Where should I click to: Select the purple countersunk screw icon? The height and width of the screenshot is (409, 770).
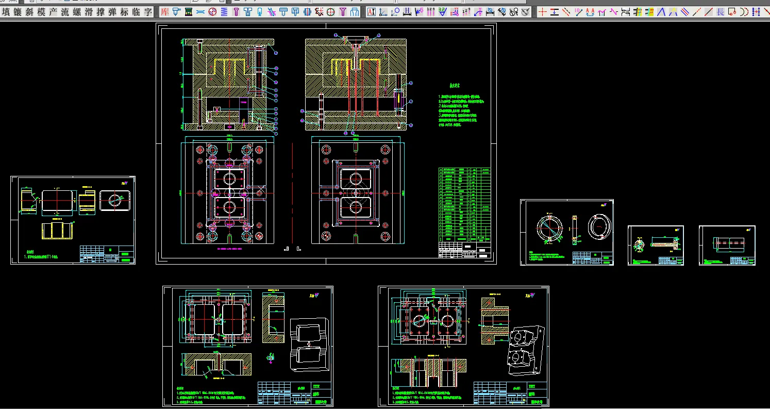point(343,12)
